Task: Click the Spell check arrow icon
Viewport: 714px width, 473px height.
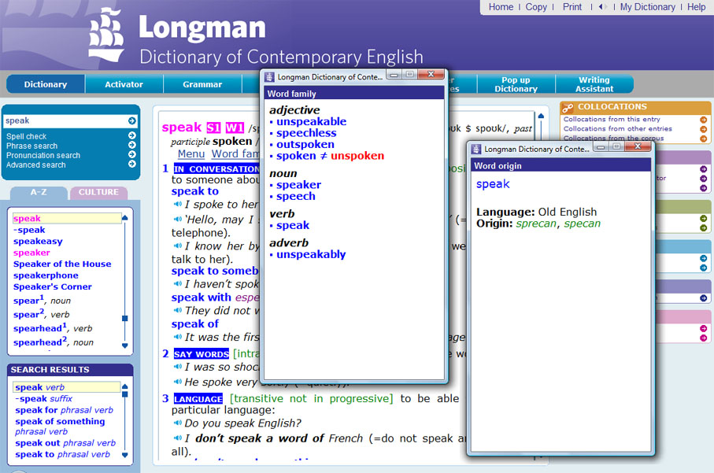Action: tap(131, 136)
